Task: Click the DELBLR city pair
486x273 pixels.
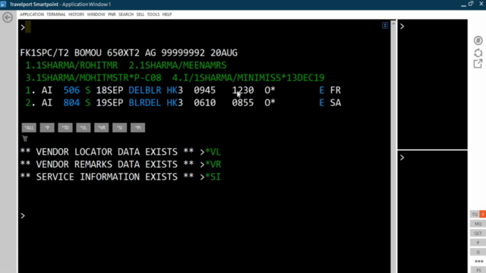Action: point(145,90)
